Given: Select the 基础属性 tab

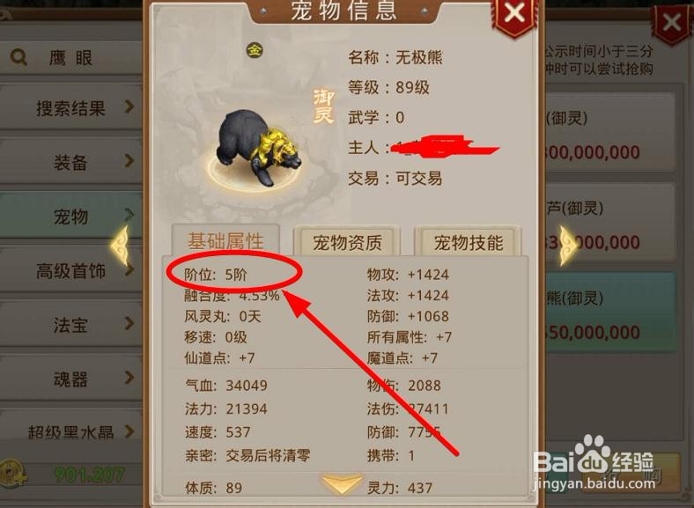Looking at the screenshot, I should tap(225, 240).
